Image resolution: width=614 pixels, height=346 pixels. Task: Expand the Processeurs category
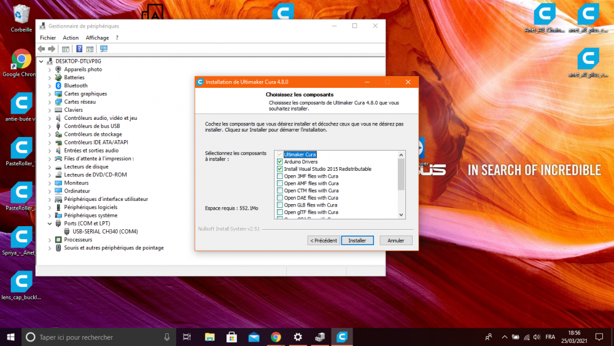coord(50,240)
